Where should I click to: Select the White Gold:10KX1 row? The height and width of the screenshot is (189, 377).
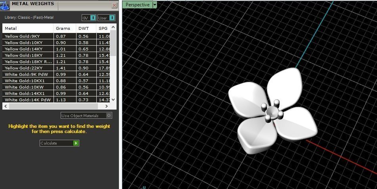[56, 81]
